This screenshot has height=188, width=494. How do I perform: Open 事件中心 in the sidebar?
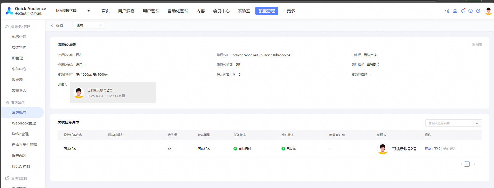click(x=19, y=69)
